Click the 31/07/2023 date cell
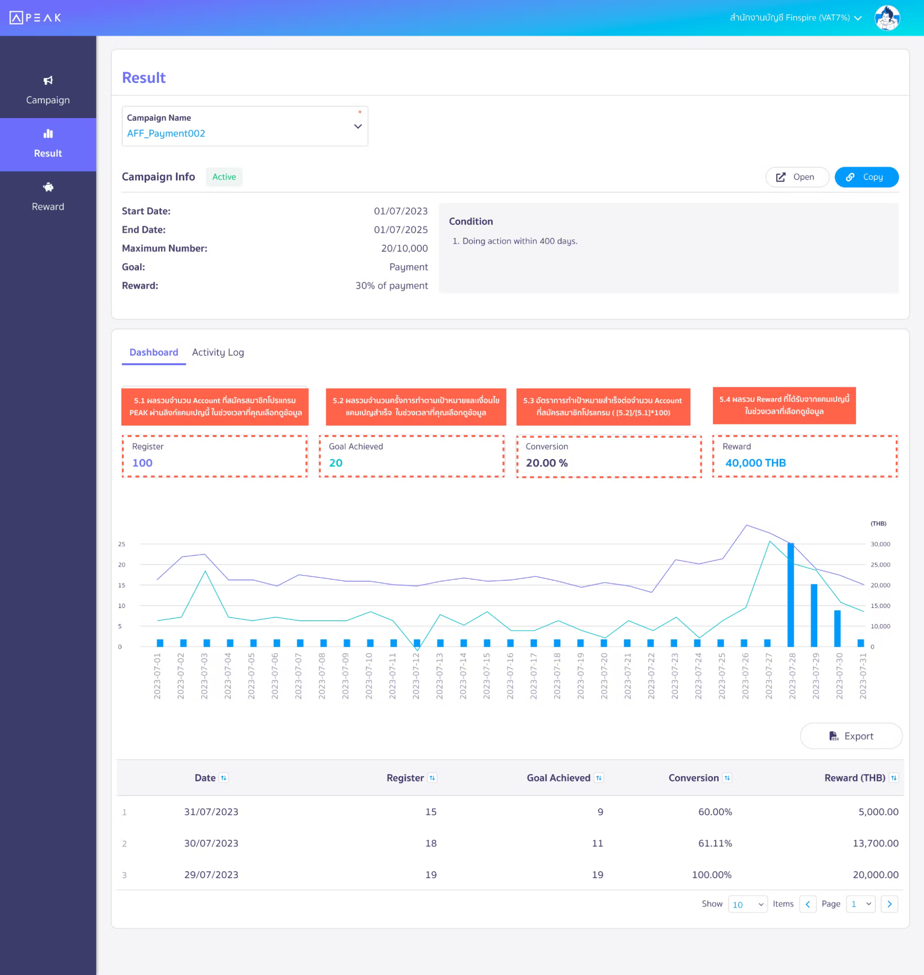The height and width of the screenshot is (975, 924). pyautogui.click(x=211, y=812)
